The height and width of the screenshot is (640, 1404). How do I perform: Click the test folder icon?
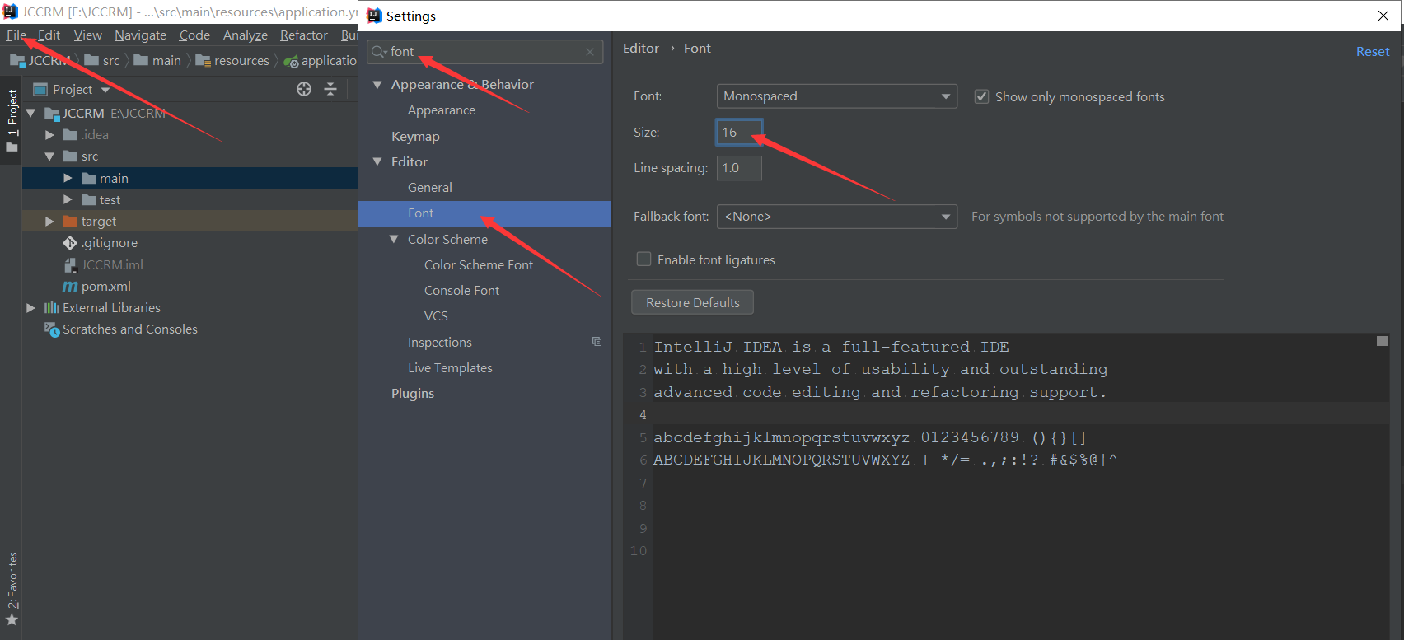coord(89,199)
